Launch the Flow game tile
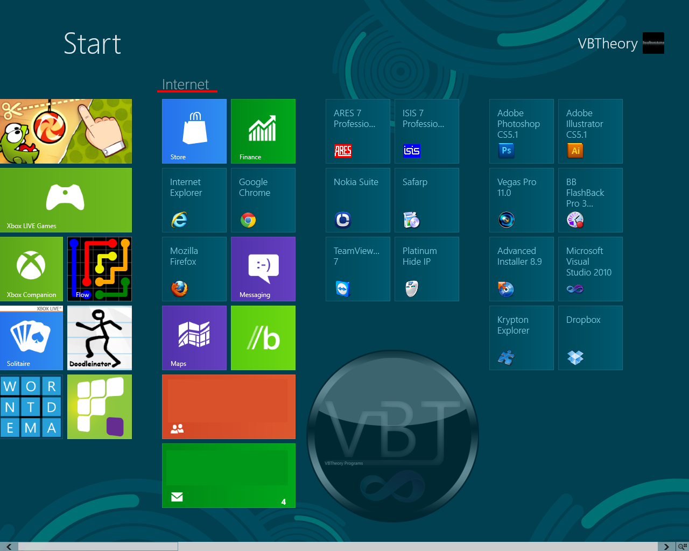689x551 pixels. (x=100, y=269)
